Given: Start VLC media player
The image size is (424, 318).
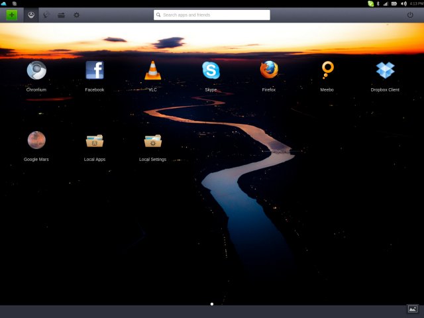Looking at the screenshot, I should 153,70.
